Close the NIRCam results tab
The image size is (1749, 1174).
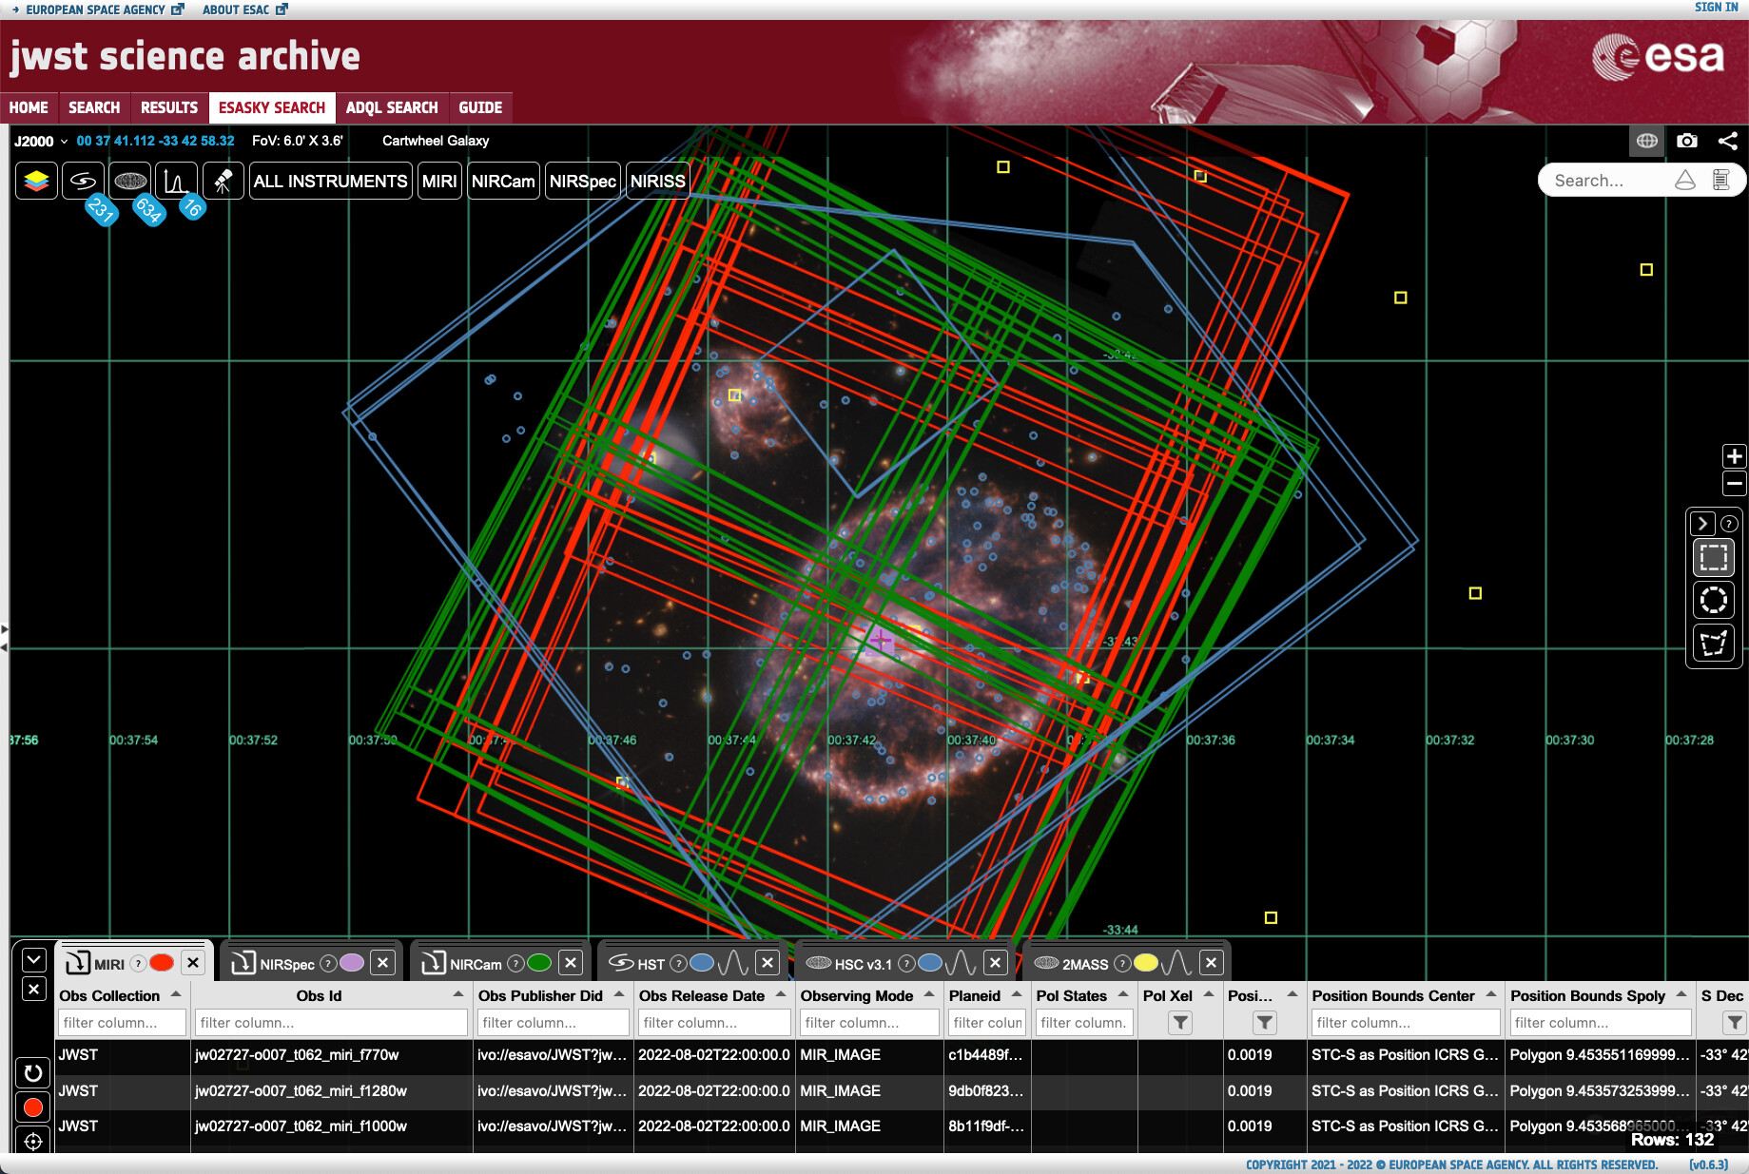[571, 963]
